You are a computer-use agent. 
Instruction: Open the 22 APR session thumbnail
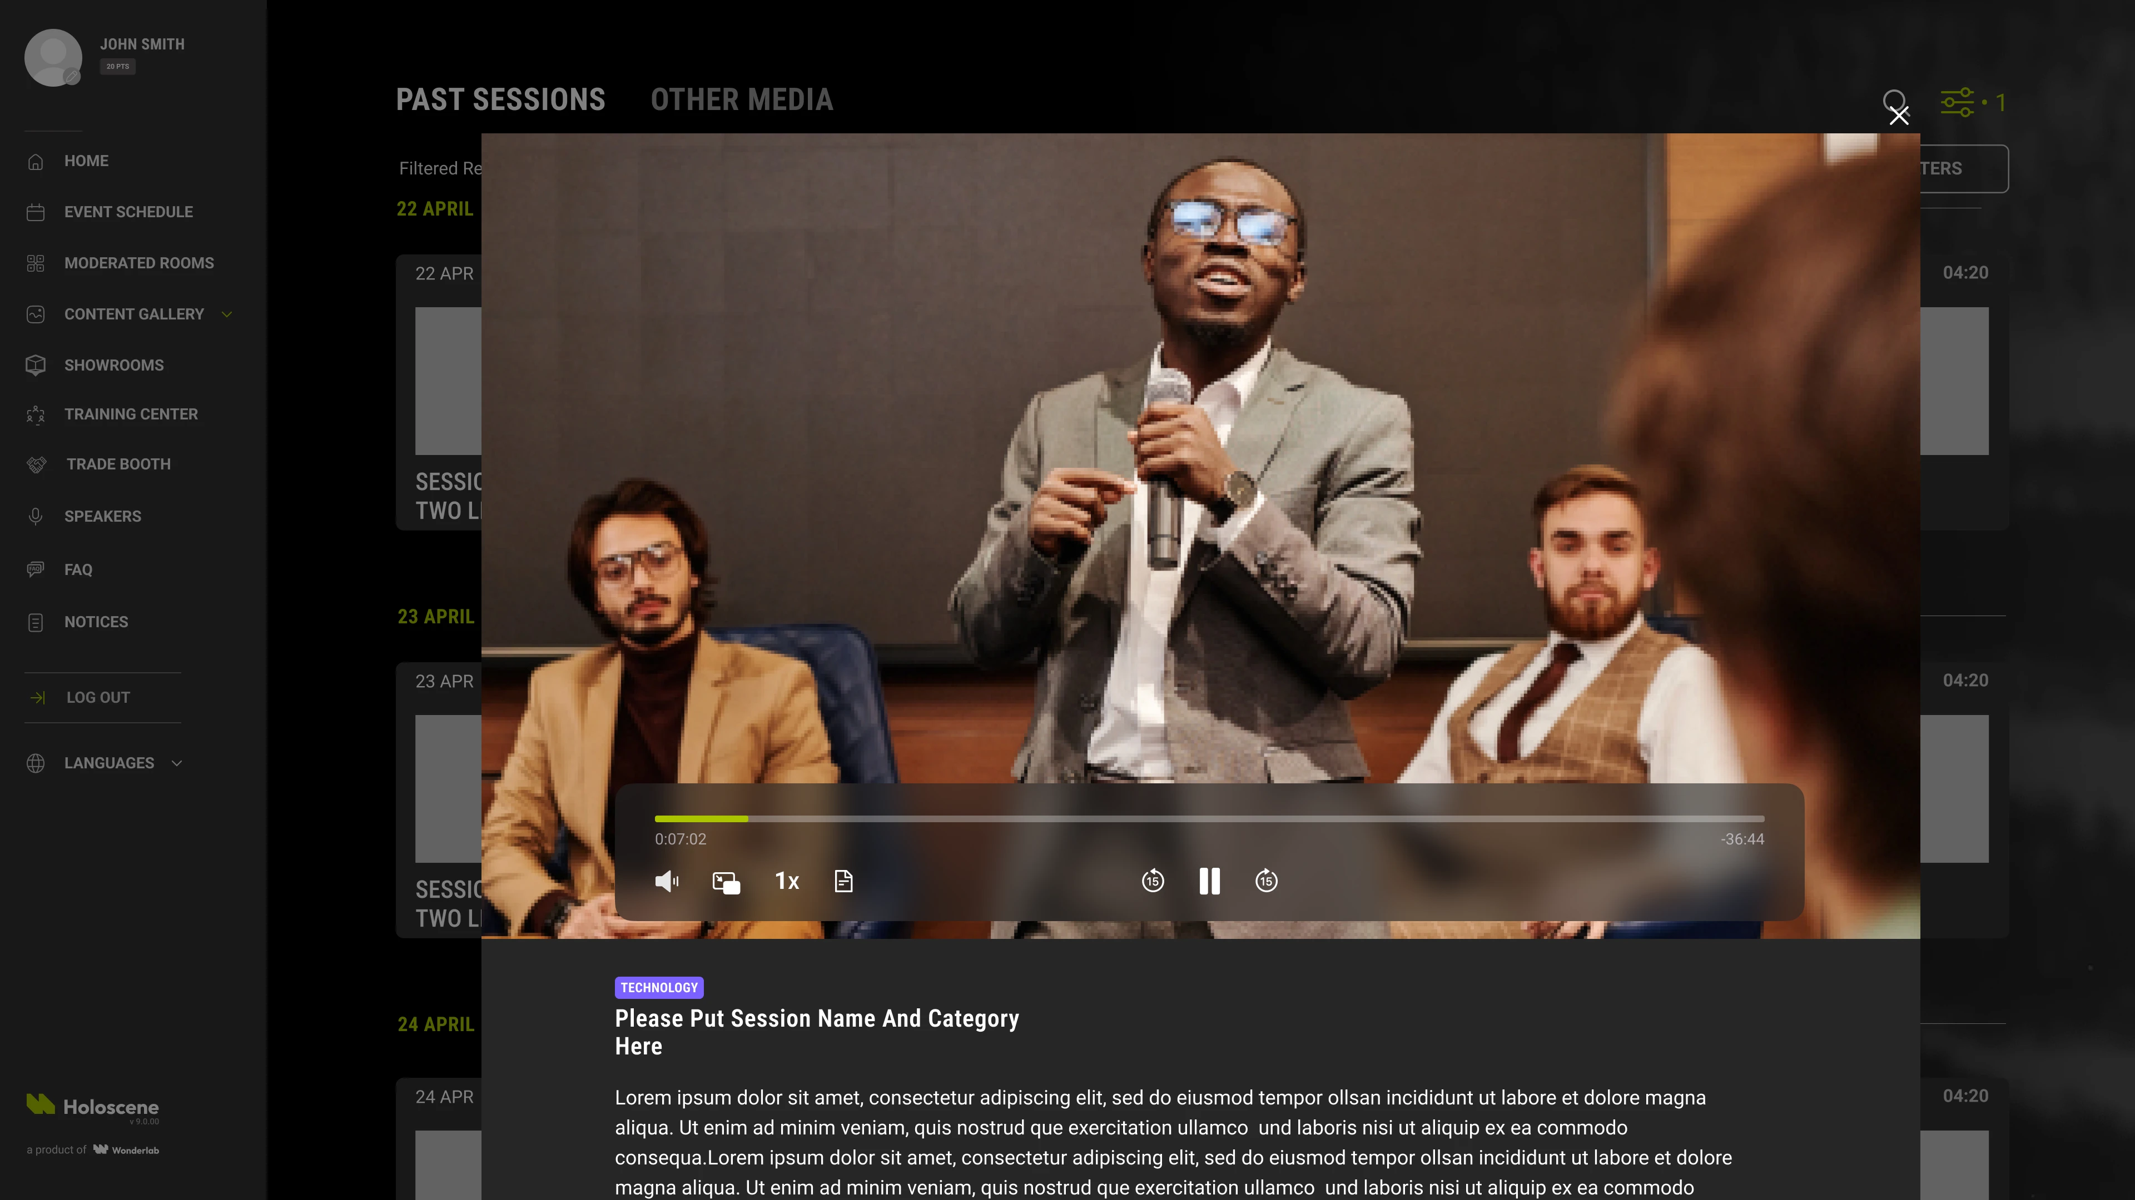point(448,381)
